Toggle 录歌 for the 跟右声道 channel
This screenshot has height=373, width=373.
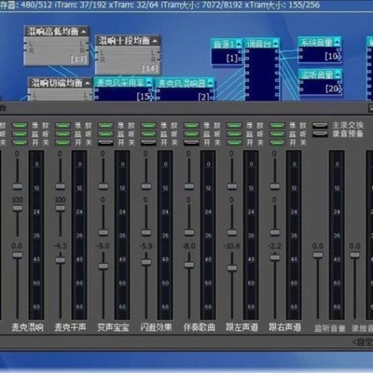[277, 125]
